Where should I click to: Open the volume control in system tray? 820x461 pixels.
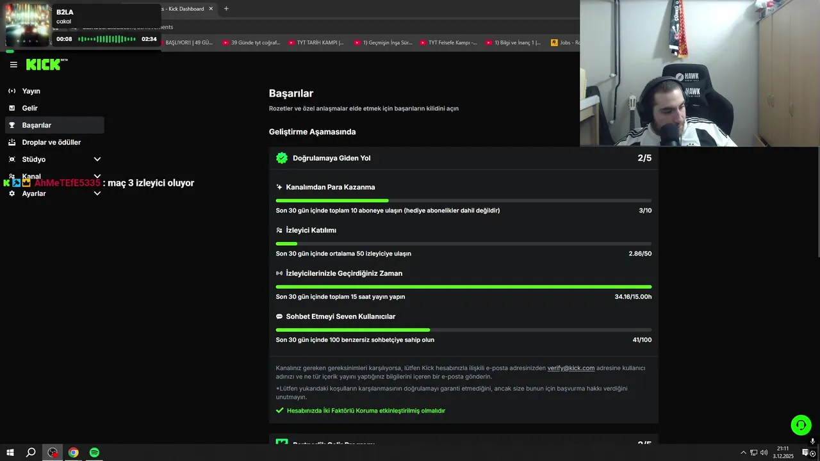click(x=764, y=453)
